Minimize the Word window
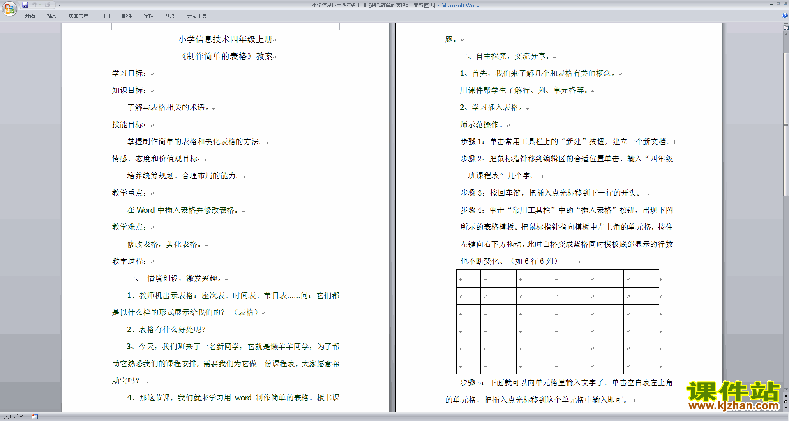789x421 pixels. click(x=771, y=4)
